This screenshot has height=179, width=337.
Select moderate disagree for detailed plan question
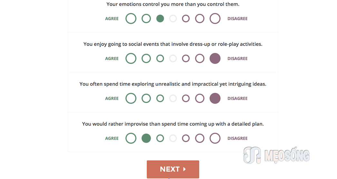pos(200,138)
